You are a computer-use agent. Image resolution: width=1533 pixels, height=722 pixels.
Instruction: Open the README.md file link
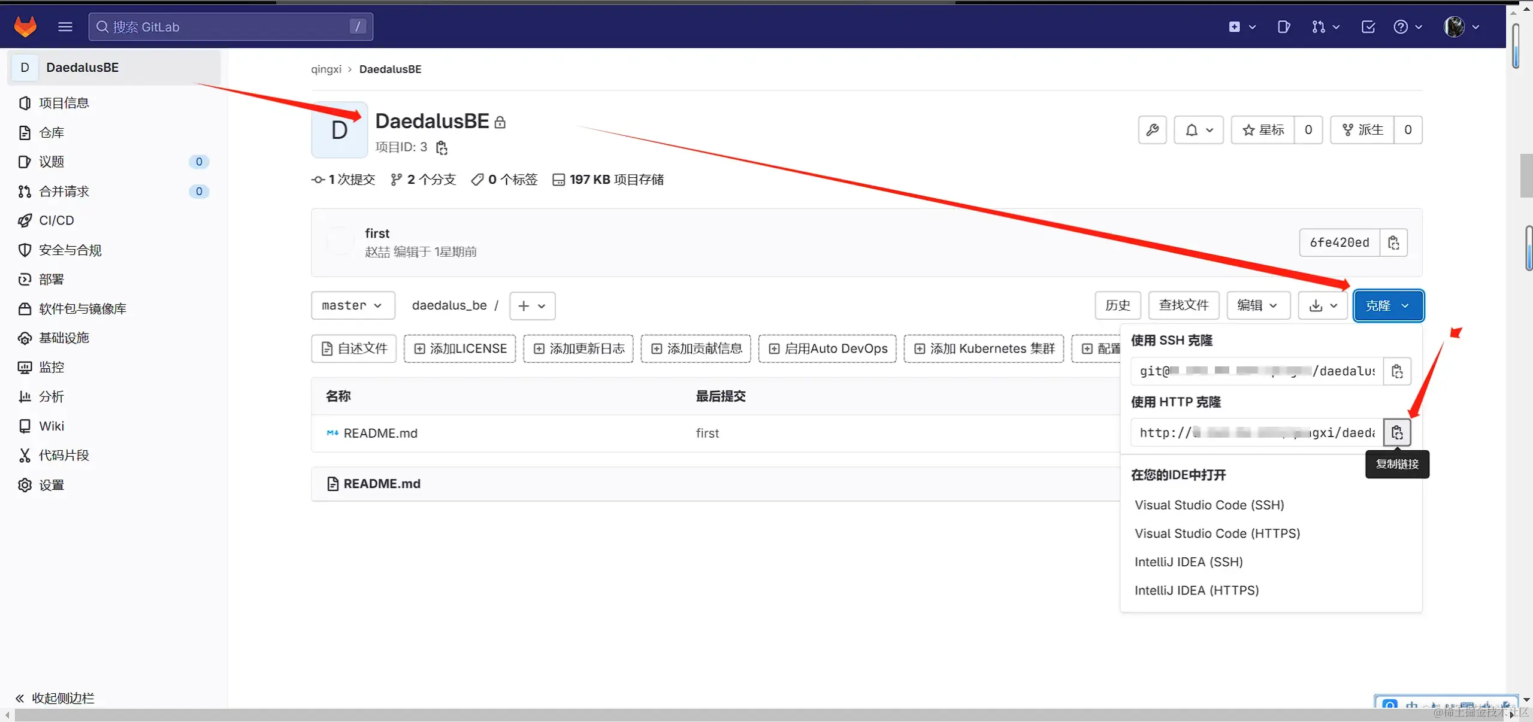(x=380, y=433)
